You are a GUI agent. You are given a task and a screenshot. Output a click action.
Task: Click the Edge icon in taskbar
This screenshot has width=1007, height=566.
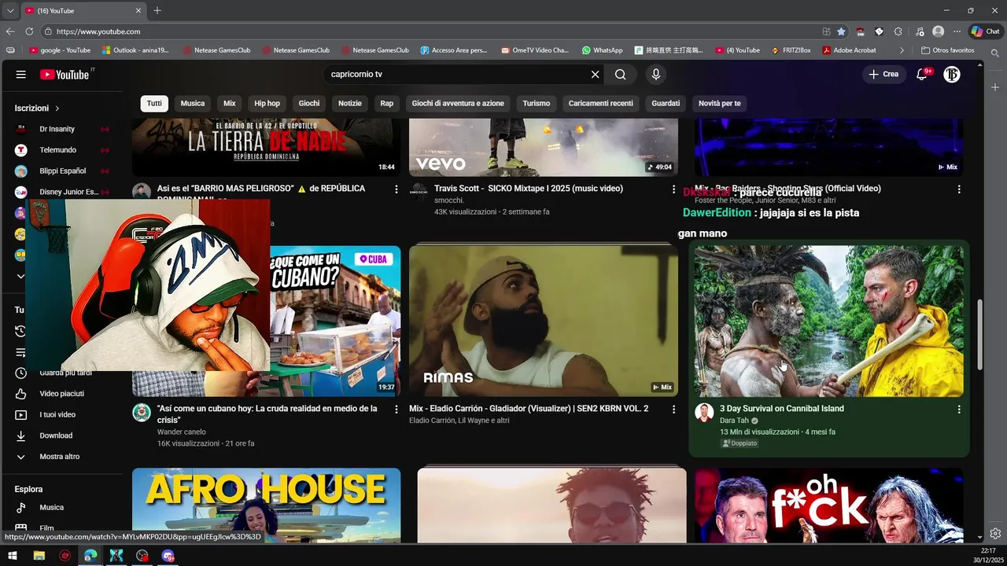tap(90, 556)
